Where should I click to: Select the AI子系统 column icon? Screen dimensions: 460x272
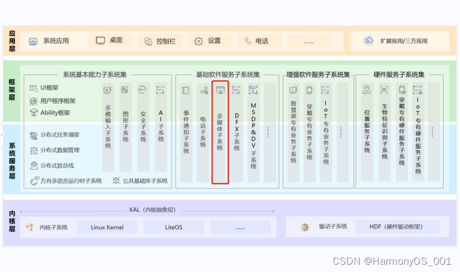[160, 90]
